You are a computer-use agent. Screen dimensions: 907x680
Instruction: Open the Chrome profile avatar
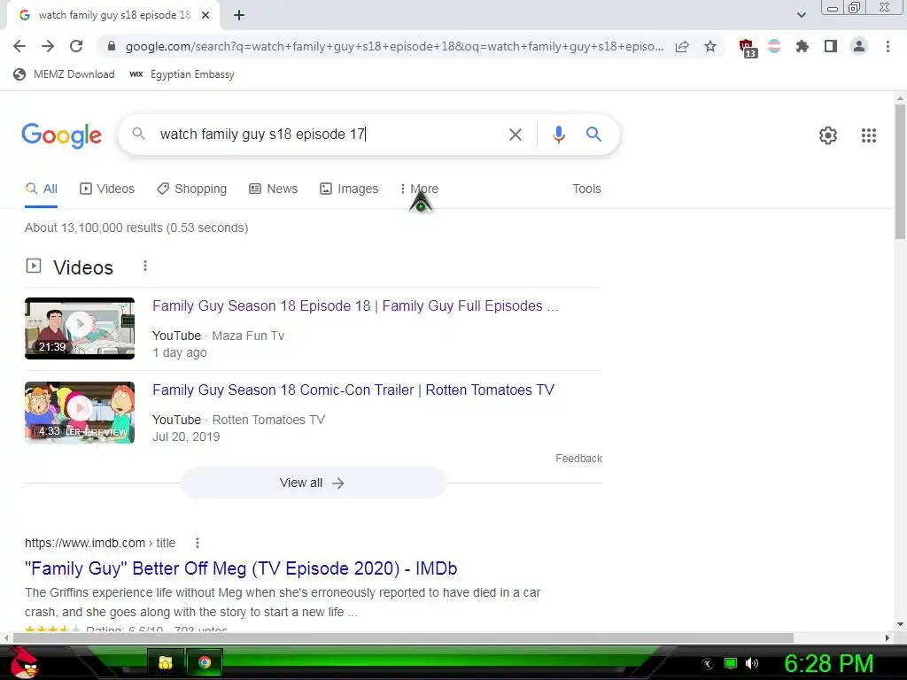(x=859, y=46)
